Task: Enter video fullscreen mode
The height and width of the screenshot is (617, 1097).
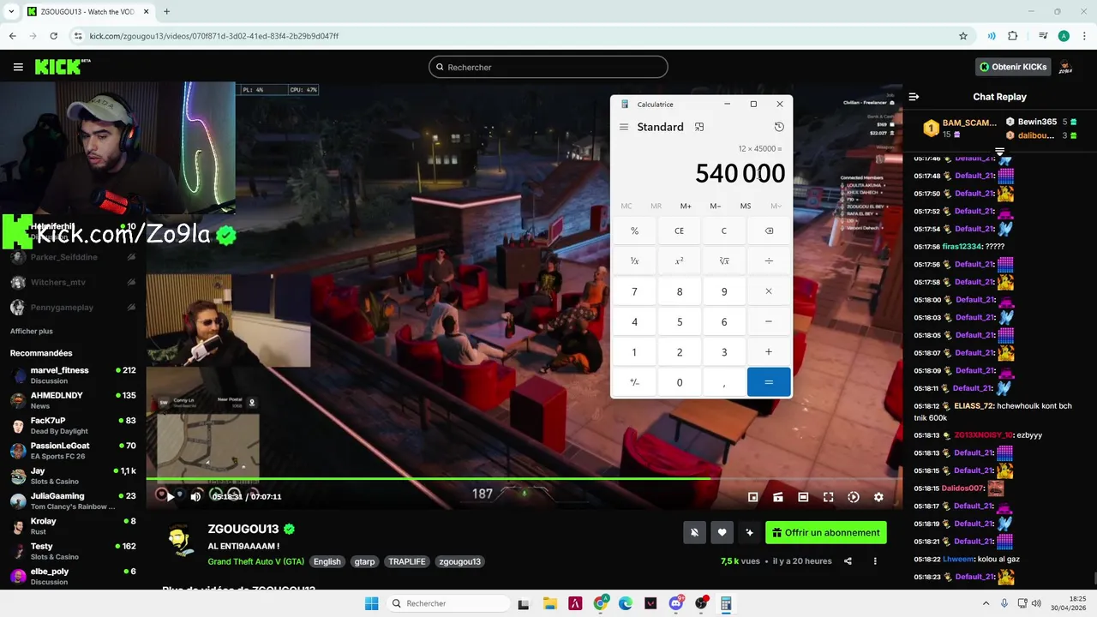Action: coord(828,497)
